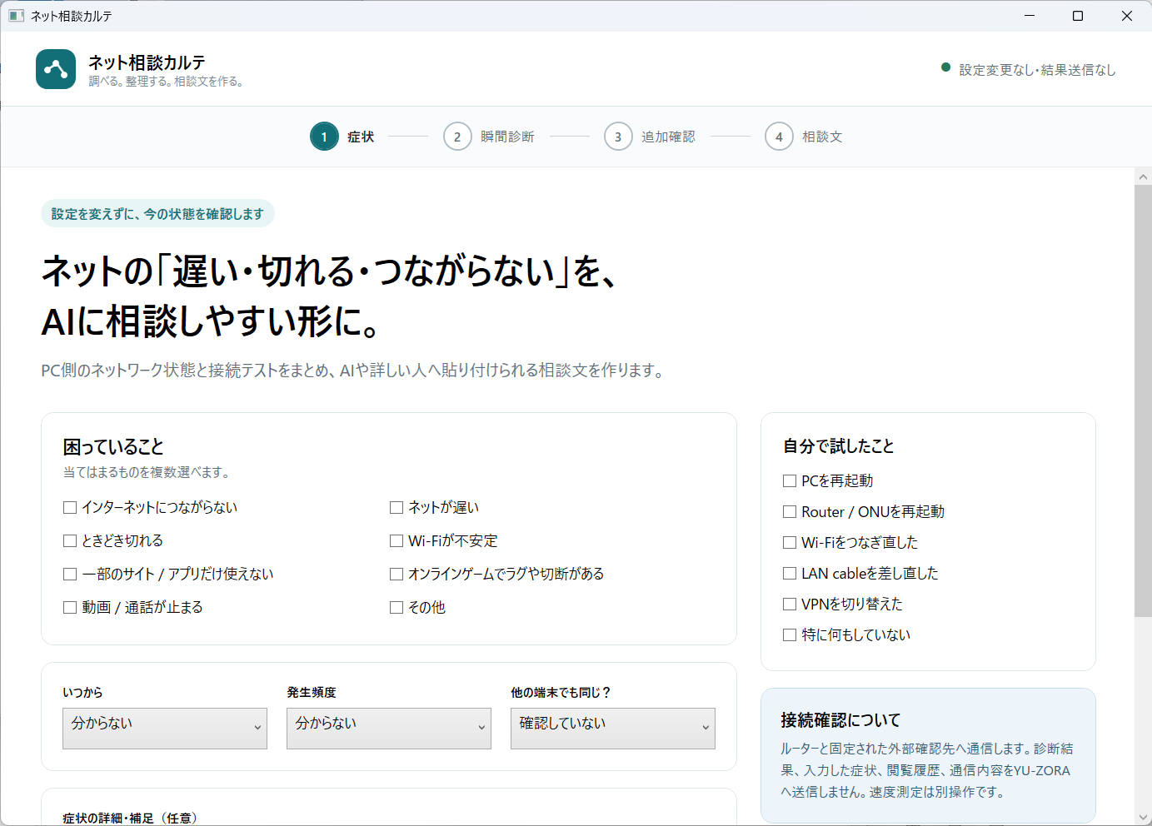
Task: Click the vertical scrollbar thumb
Action: (x=1143, y=401)
